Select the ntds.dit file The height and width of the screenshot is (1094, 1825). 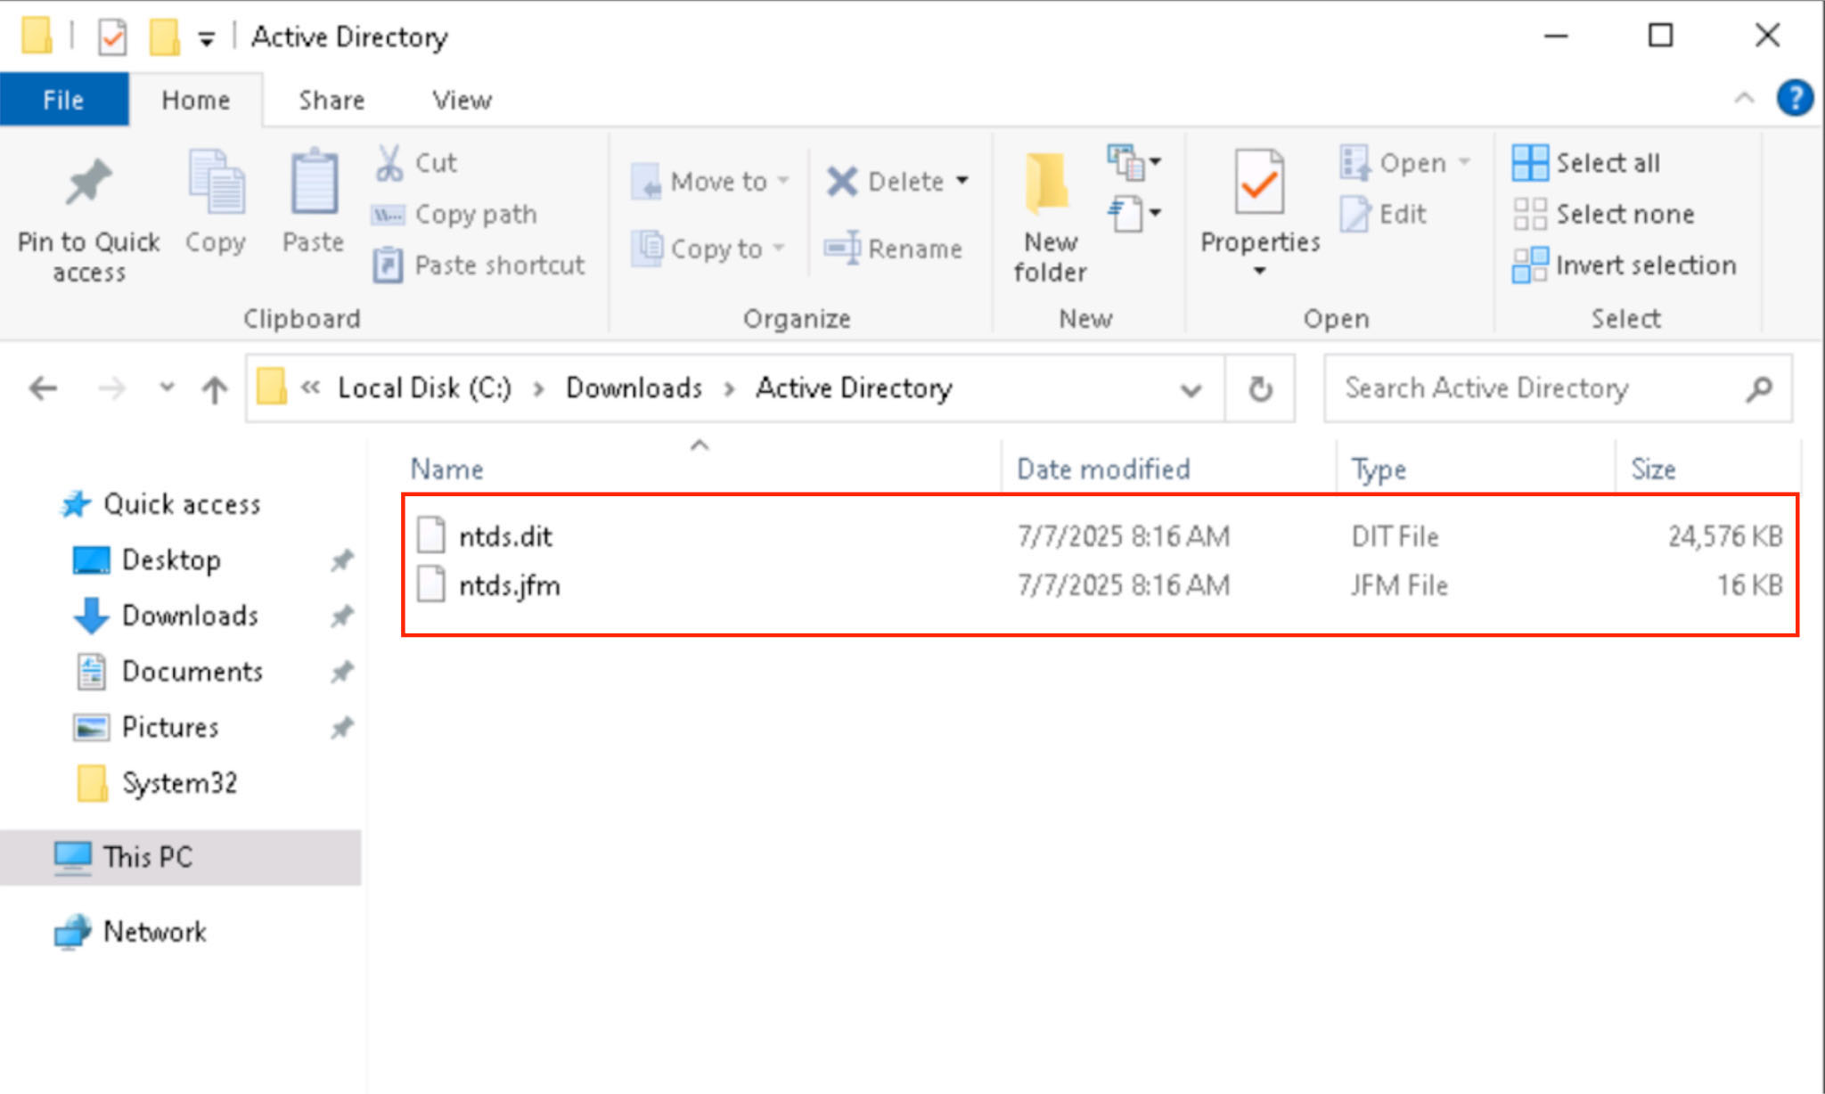click(505, 536)
